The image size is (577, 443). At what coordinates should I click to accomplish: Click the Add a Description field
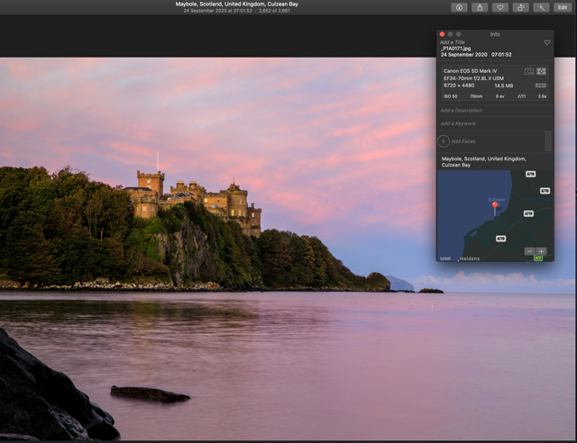pyautogui.click(x=462, y=110)
